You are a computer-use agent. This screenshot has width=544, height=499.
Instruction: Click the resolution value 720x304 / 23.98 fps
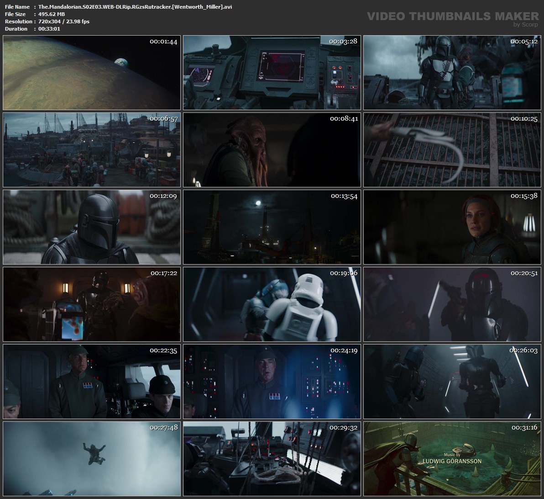64,21
